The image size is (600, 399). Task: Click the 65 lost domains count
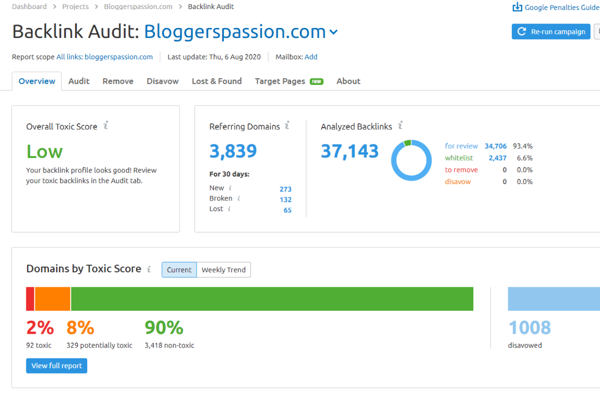tap(288, 210)
